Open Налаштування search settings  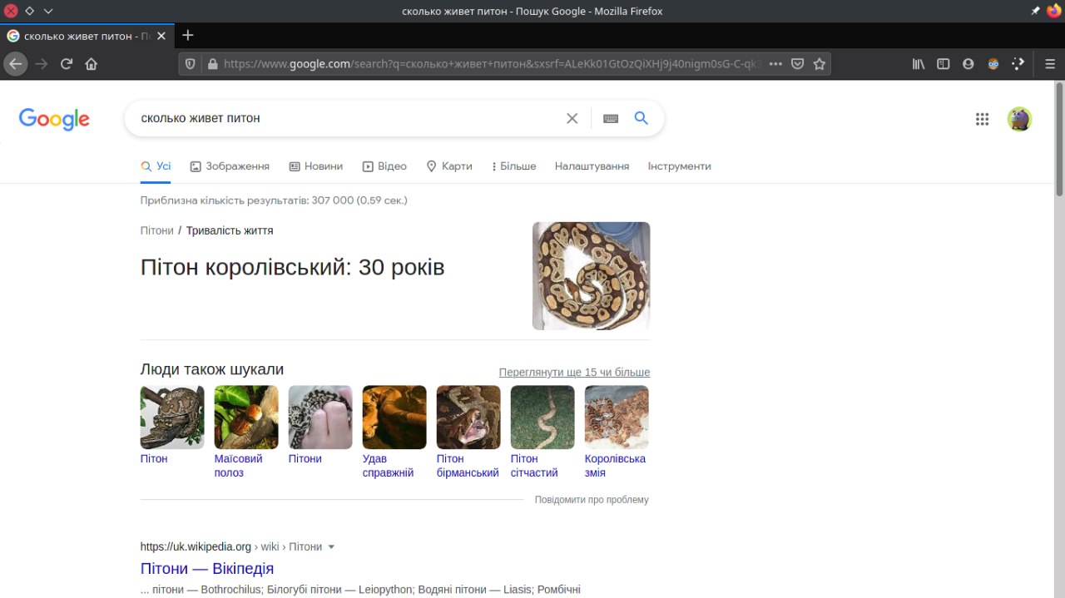coord(592,166)
